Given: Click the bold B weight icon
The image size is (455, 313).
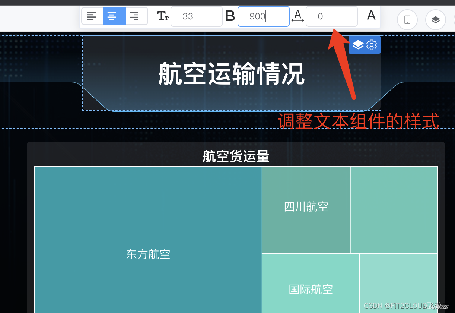Looking at the screenshot, I should (x=230, y=16).
